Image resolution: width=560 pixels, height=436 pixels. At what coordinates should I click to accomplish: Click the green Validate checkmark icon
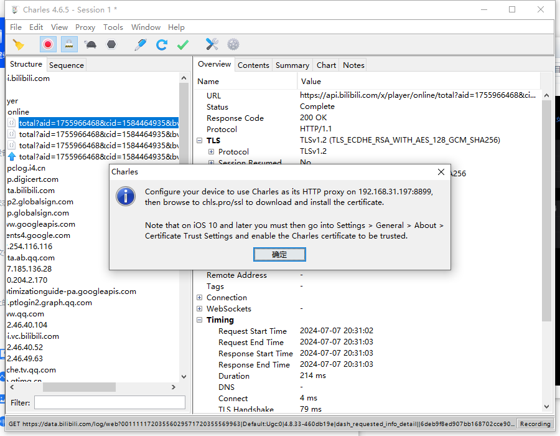pos(183,45)
